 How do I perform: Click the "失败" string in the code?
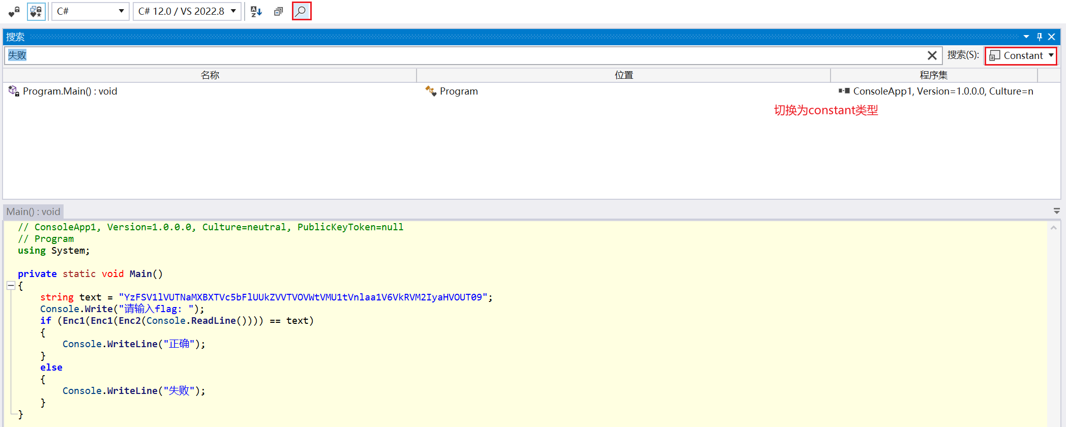pos(179,391)
